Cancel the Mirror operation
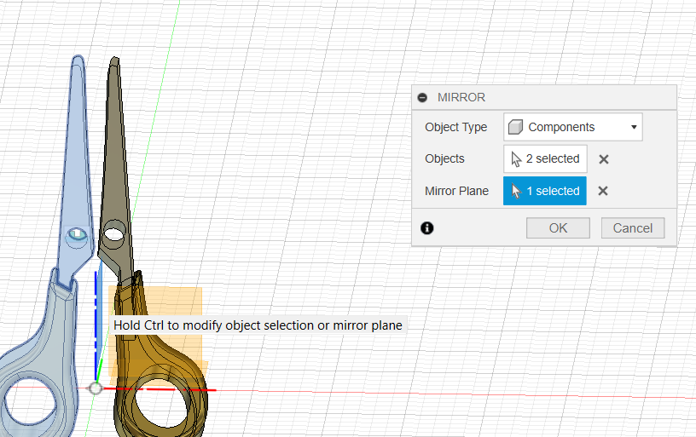The height and width of the screenshot is (437, 696). [633, 227]
